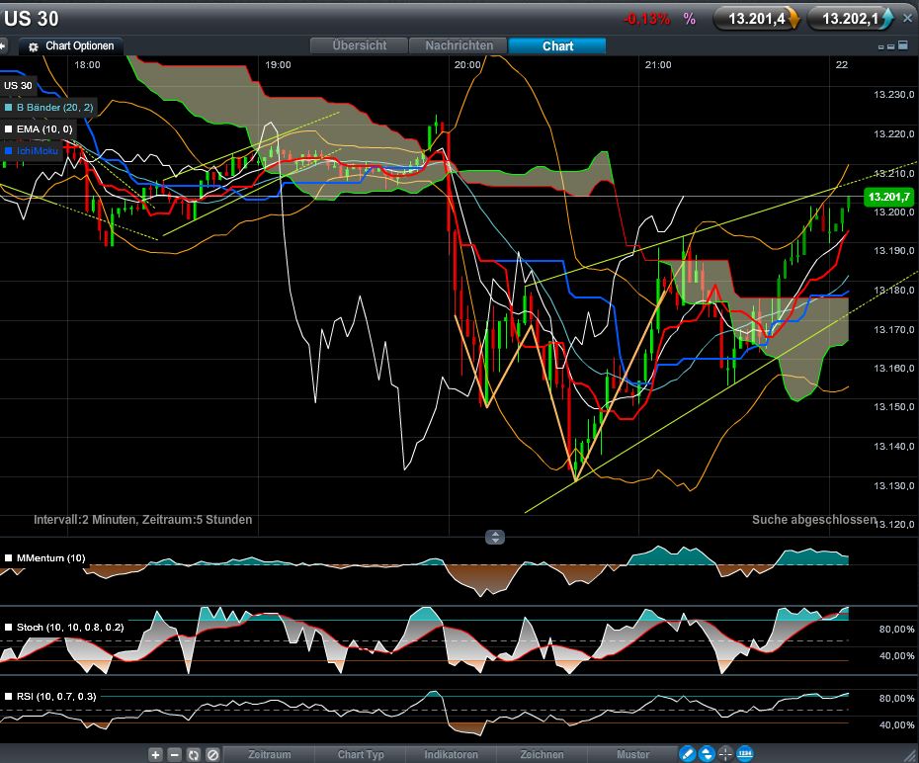Click the 18:00 time axis label
This screenshot has width=919, height=763.
(87, 65)
